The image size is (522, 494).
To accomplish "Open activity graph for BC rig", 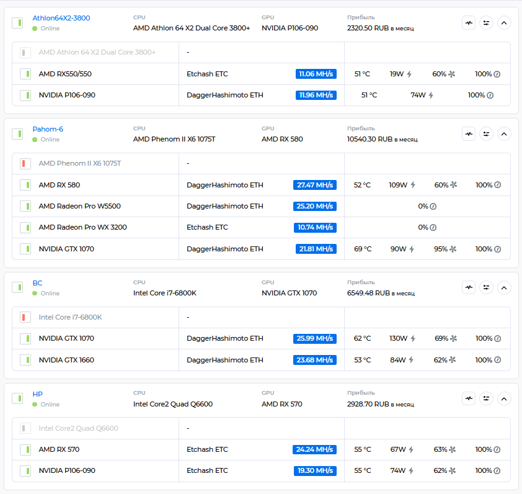I will (469, 287).
